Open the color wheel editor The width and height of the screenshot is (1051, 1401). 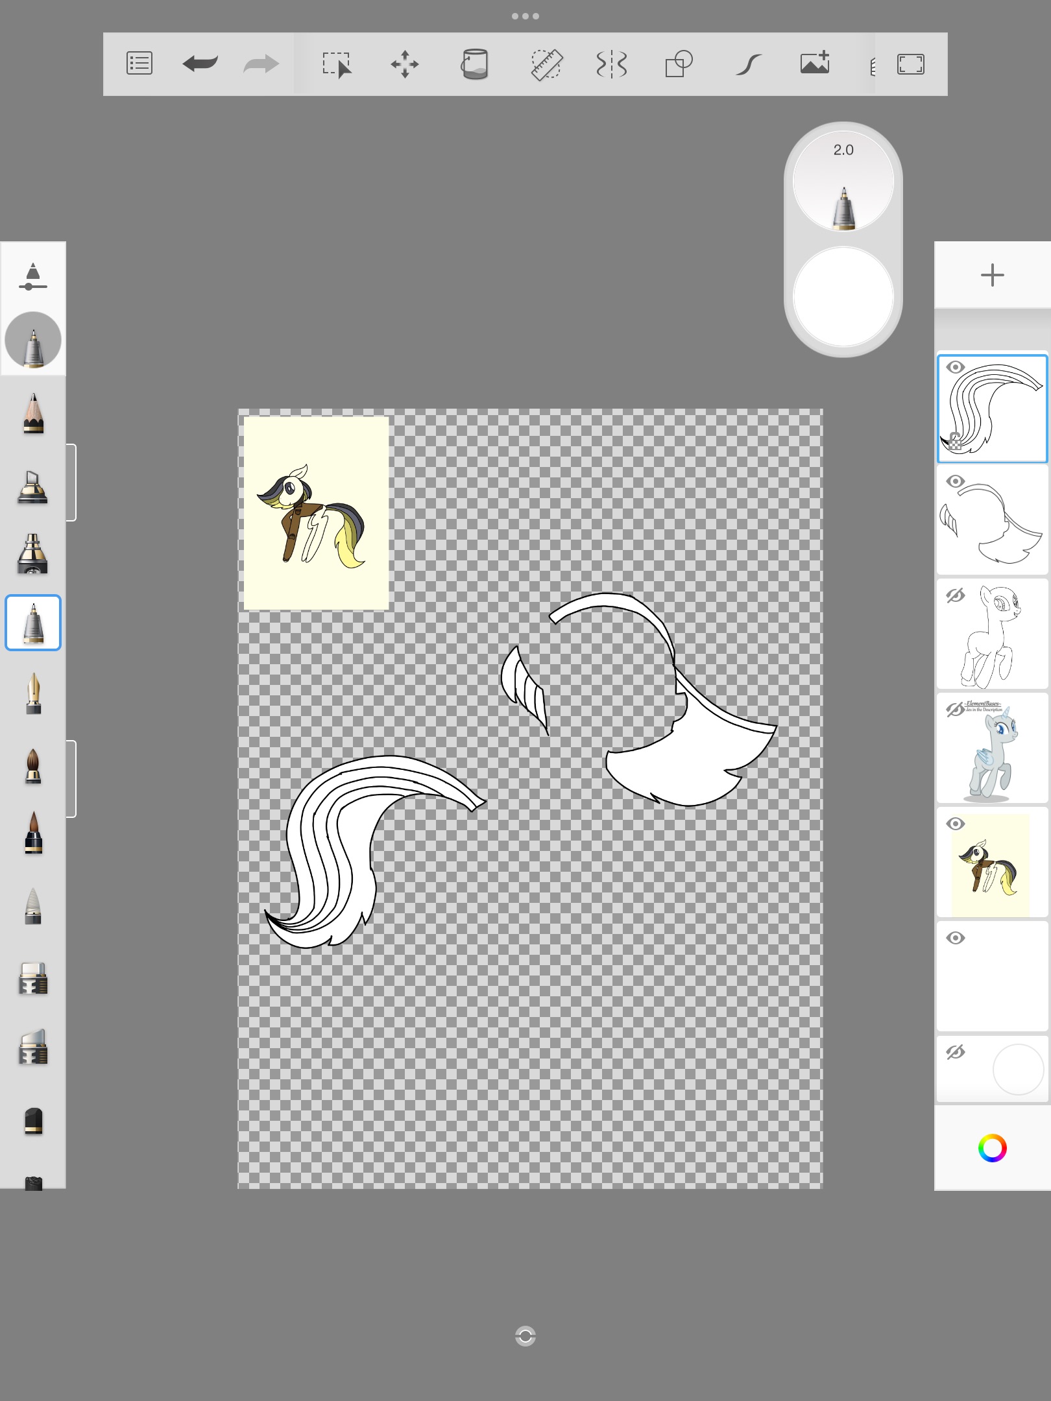992,1148
